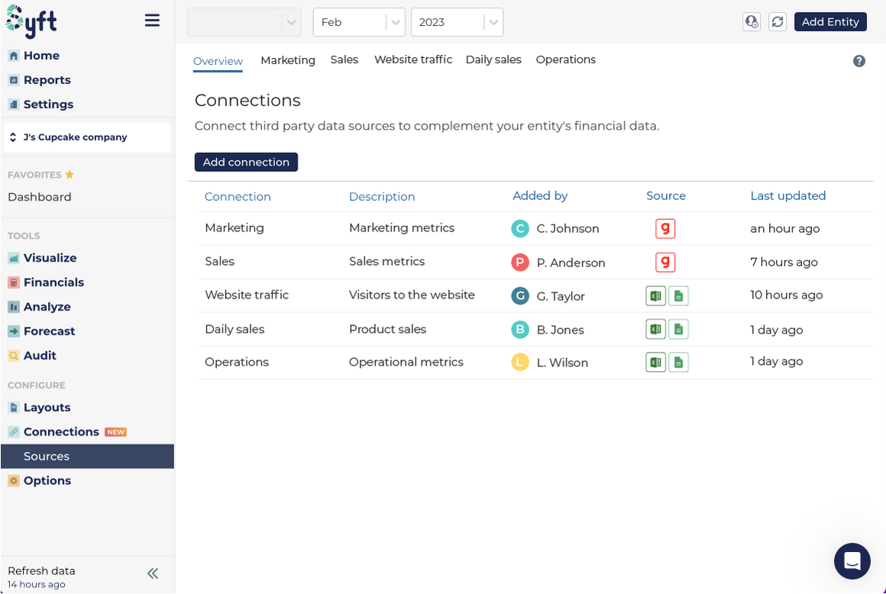Viewport: 886px width, 594px height.
Task: Sort by the Last updated column header
Action: (787, 196)
